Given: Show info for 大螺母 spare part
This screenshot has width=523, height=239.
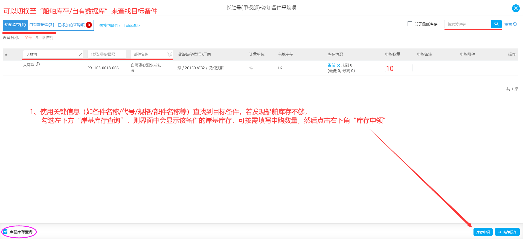Looking at the screenshot, I should [38, 64].
